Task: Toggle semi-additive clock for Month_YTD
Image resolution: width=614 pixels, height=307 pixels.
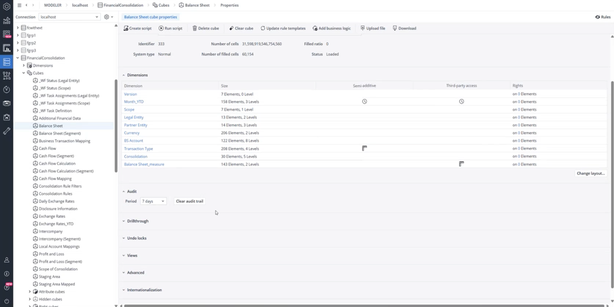Action: [364, 101]
